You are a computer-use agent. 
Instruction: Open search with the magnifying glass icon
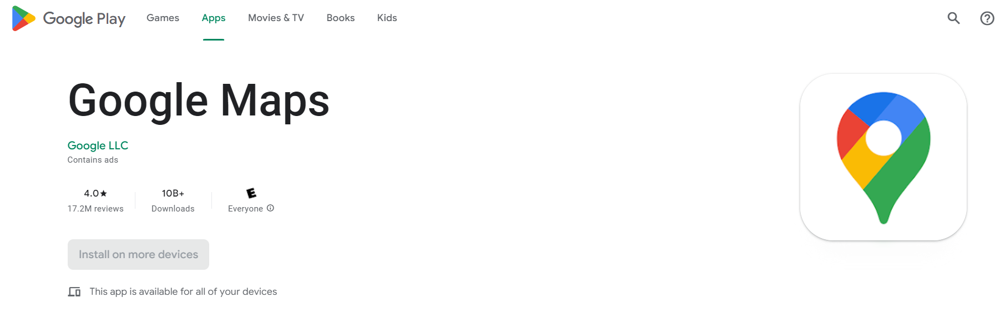(953, 18)
